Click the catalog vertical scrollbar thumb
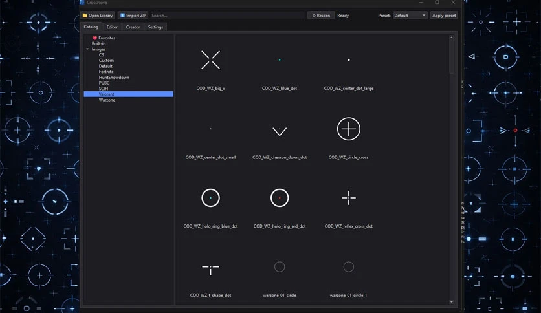 coord(451,57)
